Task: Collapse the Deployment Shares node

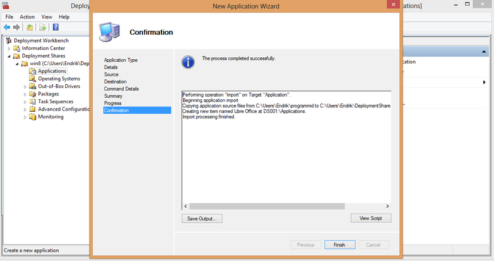Action: (9, 56)
